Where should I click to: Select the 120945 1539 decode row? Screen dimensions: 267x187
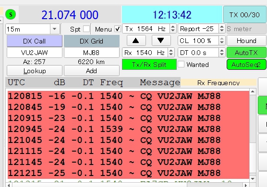129,129
